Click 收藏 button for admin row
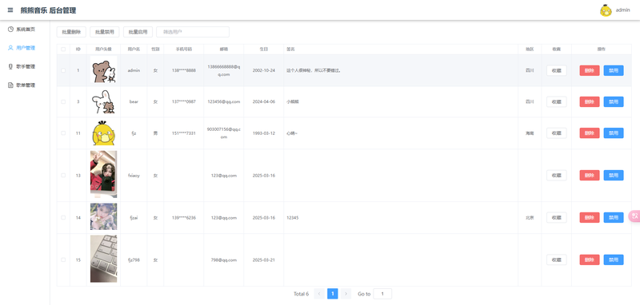This screenshot has width=640, height=305. 556,70
